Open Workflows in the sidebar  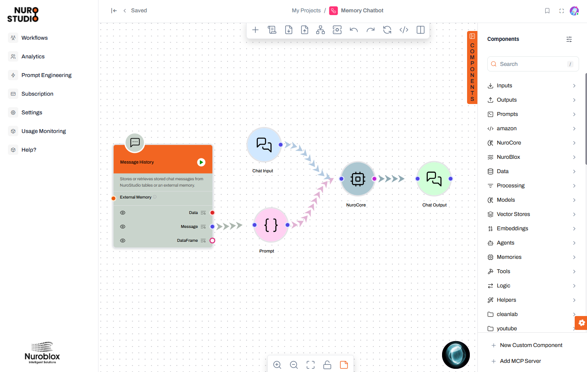point(34,38)
